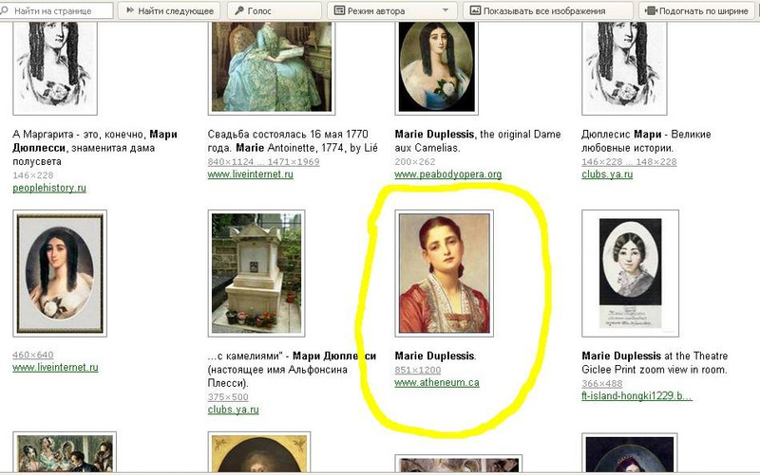This screenshot has height=475, width=760.
Task: Open www.liveinternet.ru link under 460×640
Action: point(55,367)
